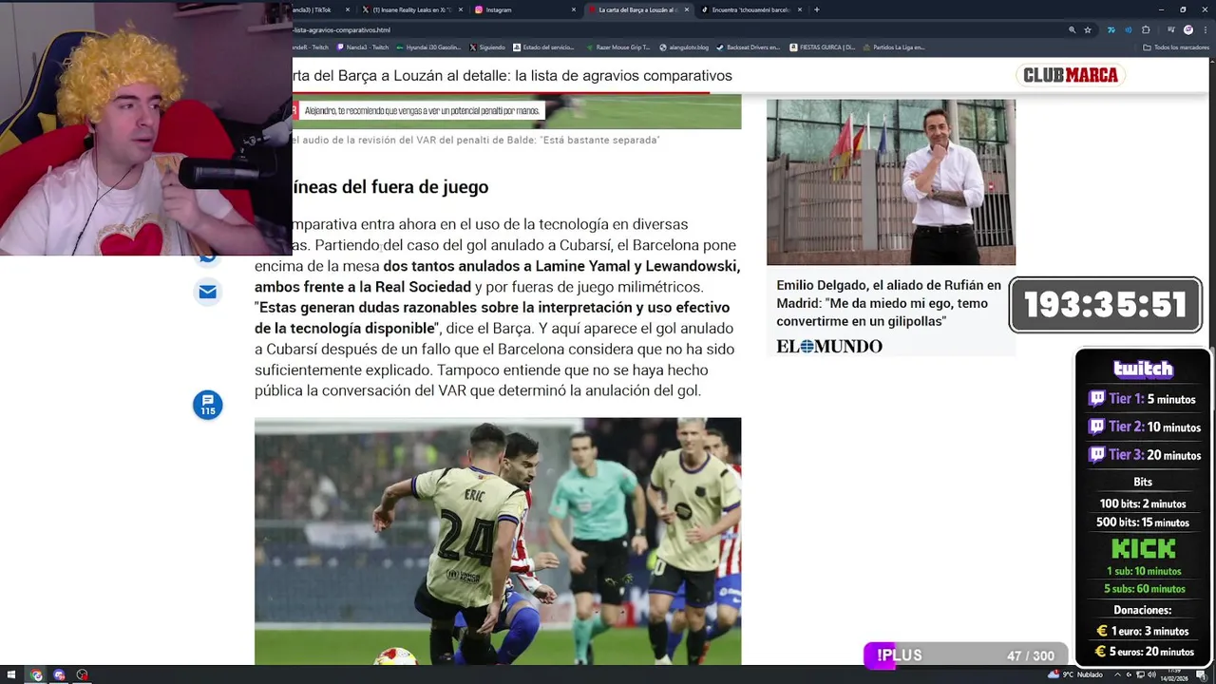This screenshot has height=684, width=1216.
Task: Open the 115 comments bubble
Action: [208, 405]
